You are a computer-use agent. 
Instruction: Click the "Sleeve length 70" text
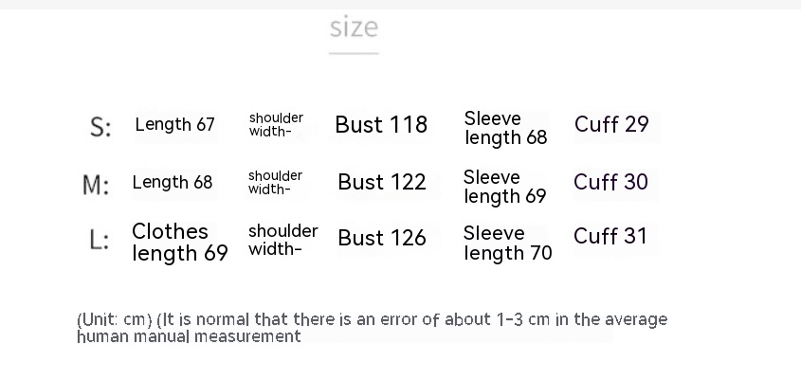[x=507, y=243]
